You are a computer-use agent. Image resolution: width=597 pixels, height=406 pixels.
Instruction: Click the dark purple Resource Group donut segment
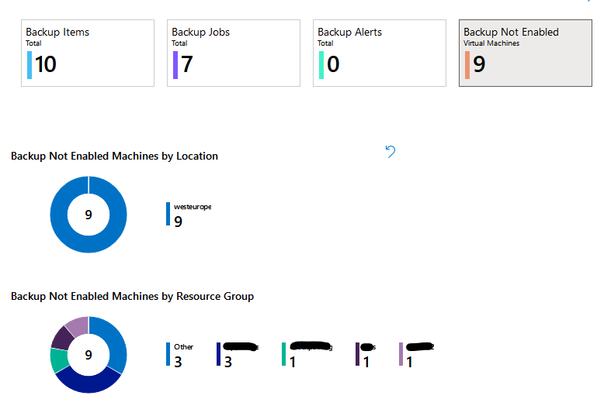(62, 337)
